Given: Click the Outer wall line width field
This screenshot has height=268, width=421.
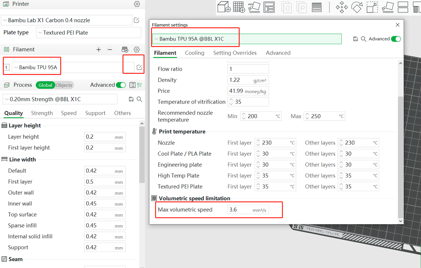Looking at the screenshot, I should tap(105, 193).
